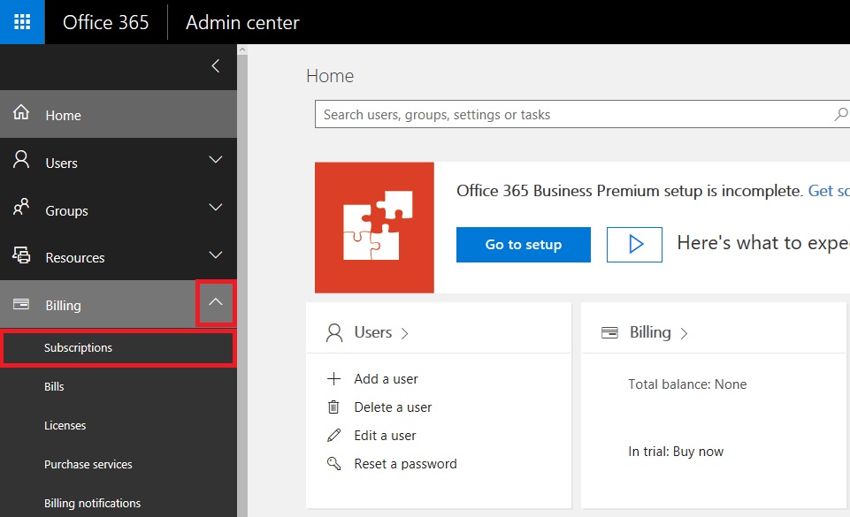Click the orange puzzle setup tile
Screen dimensions: 850x517
click(x=374, y=227)
